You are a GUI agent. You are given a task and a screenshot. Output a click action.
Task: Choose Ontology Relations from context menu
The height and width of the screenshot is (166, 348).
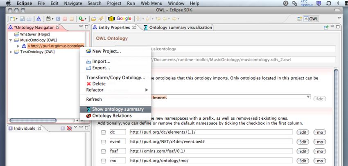click(115, 116)
